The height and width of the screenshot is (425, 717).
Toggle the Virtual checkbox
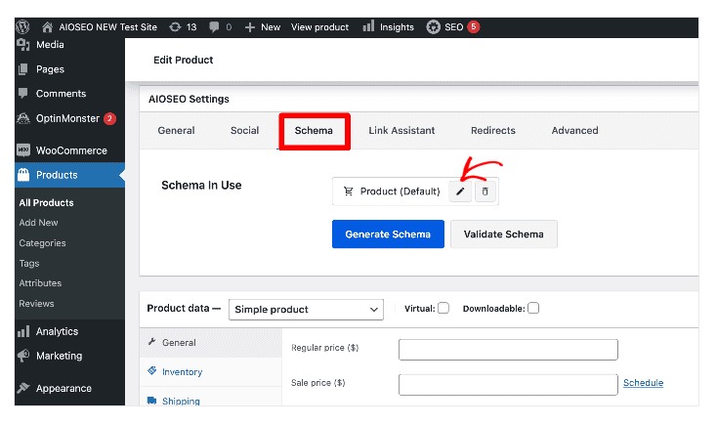pos(443,308)
